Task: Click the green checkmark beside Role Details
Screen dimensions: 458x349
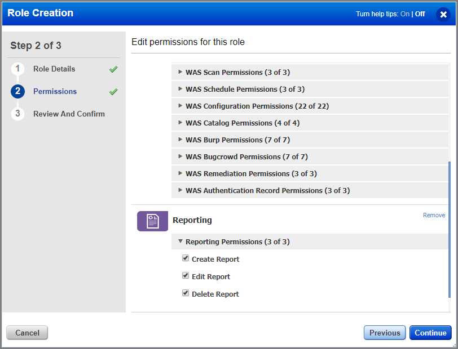Action: point(112,69)
